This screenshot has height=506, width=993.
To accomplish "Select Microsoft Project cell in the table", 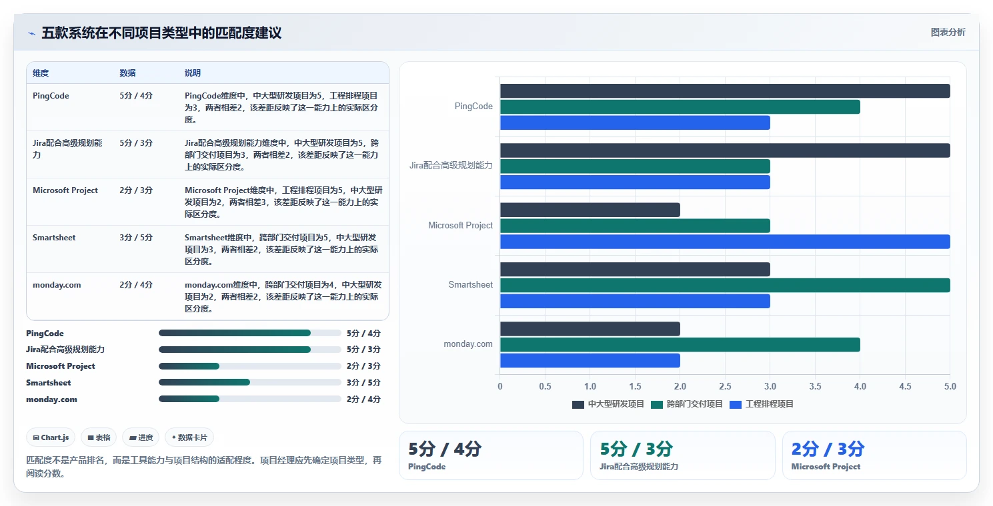I will 65,190.
